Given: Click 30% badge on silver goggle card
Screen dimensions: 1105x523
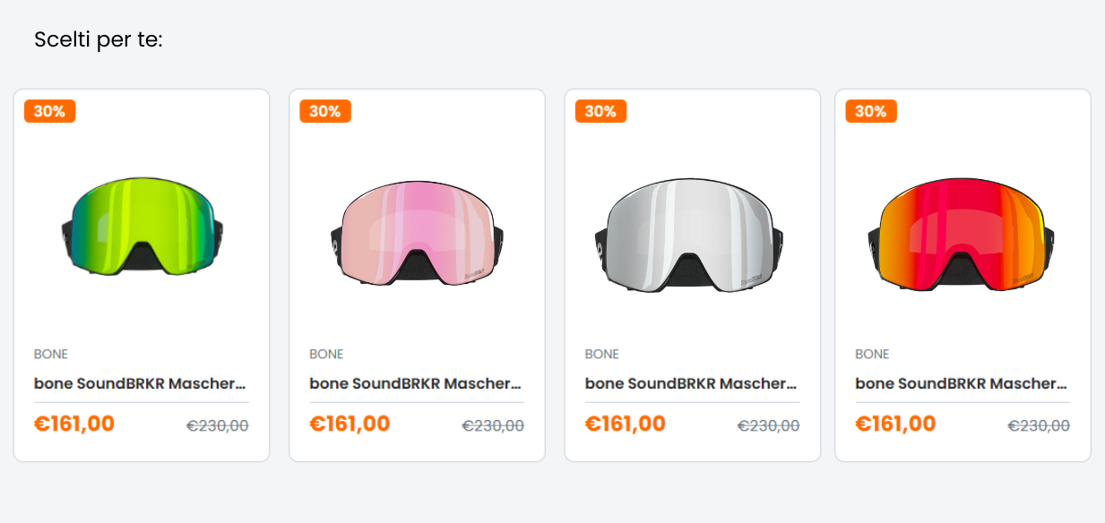Looking at the screenshot, I should (x=600, y=111).
